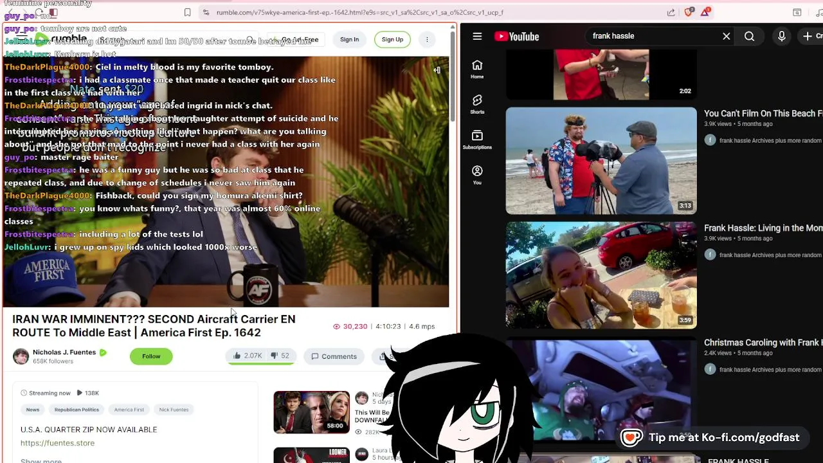Dislike the Rumble video (52 thumbs down)
Image resolution: width=823 pixels, height=463 pixels.
pyautogui.click(x=280, y=356)
